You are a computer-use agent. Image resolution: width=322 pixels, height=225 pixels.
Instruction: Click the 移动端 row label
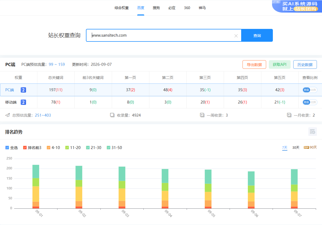point(11,102)
